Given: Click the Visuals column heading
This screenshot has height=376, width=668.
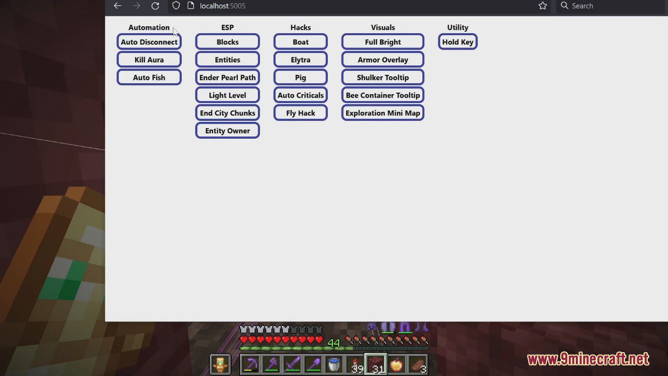Looking at the screenshot, I should pyautogui.click(x=383, y=28).
